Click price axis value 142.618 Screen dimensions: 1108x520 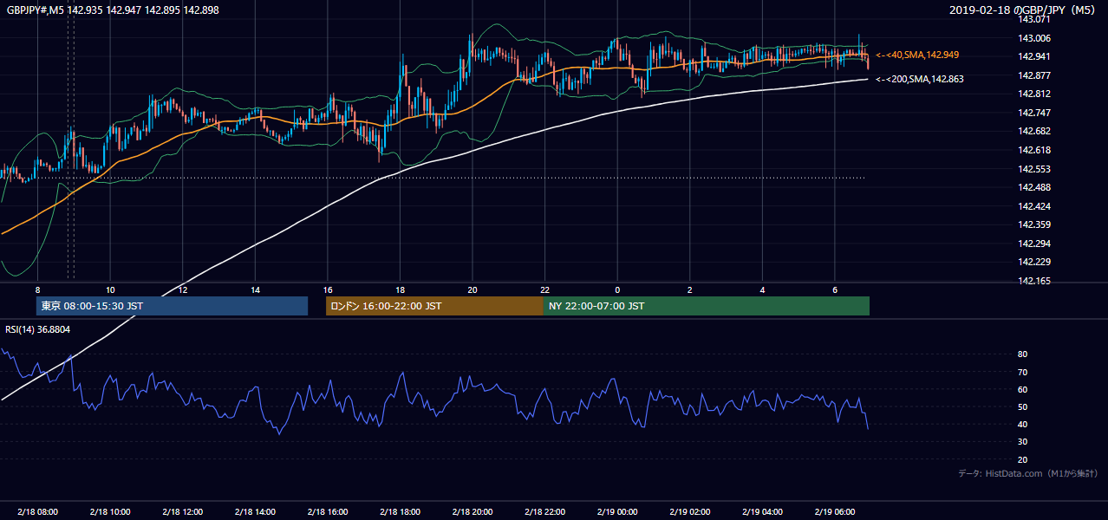click(x=1033, y=150)
